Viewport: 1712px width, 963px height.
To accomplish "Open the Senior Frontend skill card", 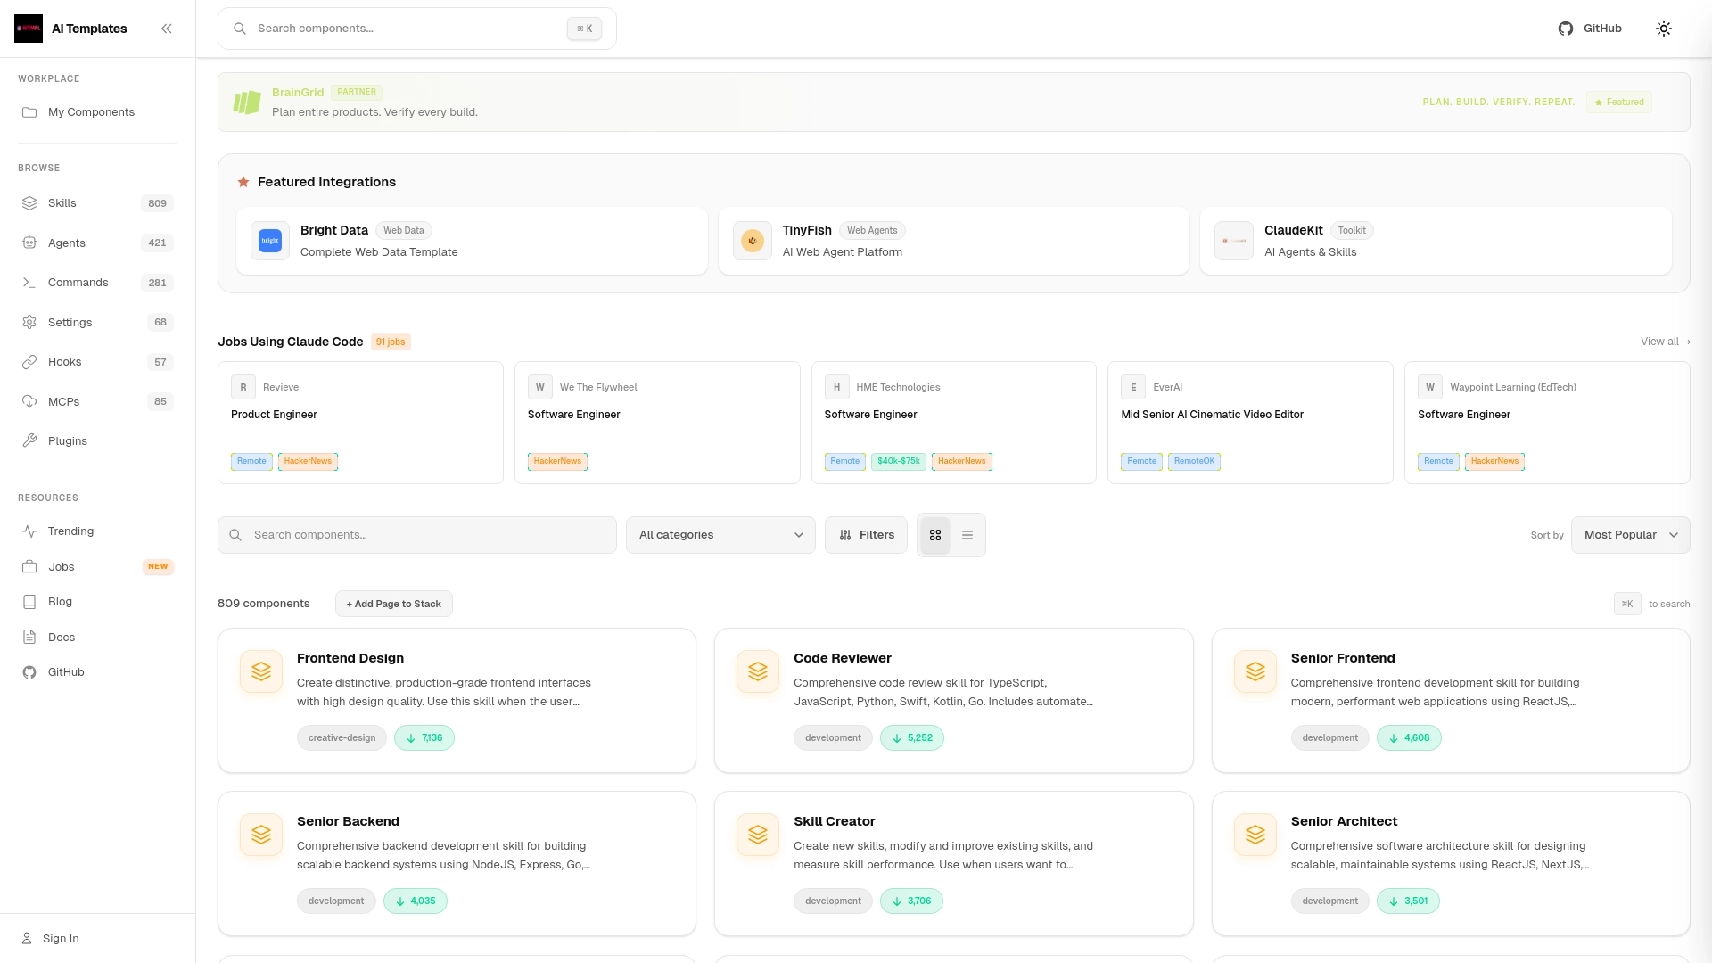I will pos(1451,701).
